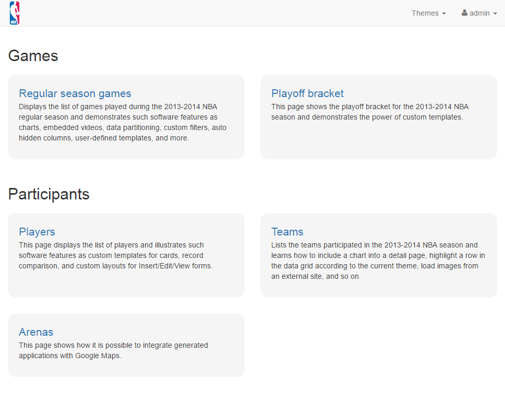Click the Playoff bracket card description text

tap(369, 112)
